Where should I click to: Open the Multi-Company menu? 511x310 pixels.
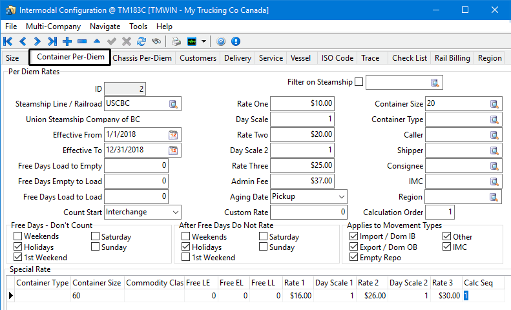click(x=53, y=26)
